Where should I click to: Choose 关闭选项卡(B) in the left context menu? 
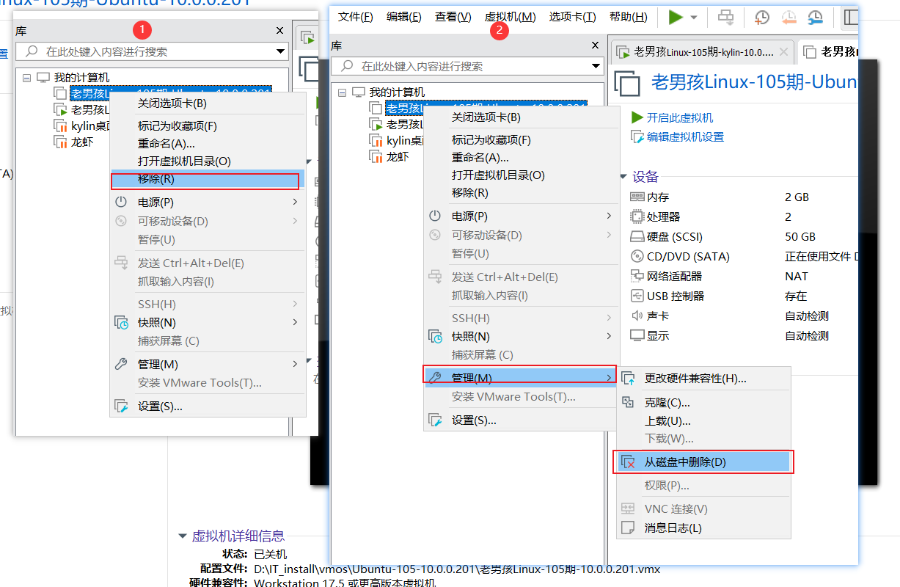(x=207, y=103)
